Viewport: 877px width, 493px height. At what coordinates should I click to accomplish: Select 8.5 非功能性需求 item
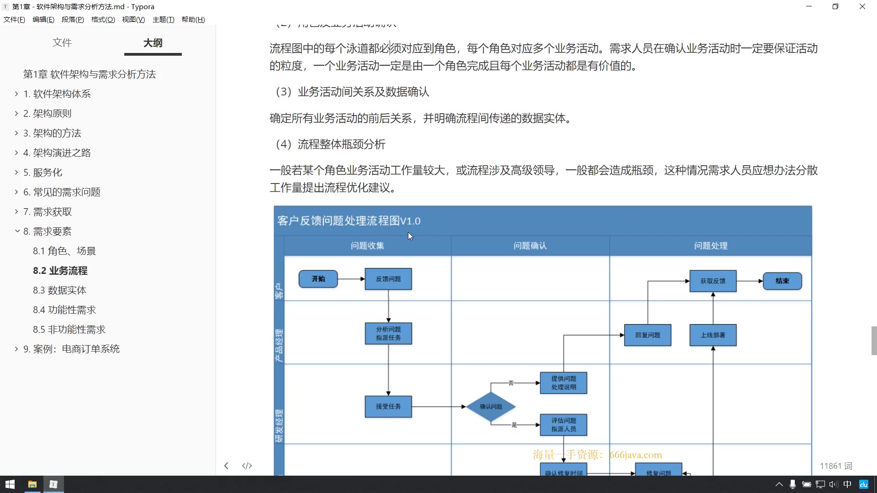[69, 329]
